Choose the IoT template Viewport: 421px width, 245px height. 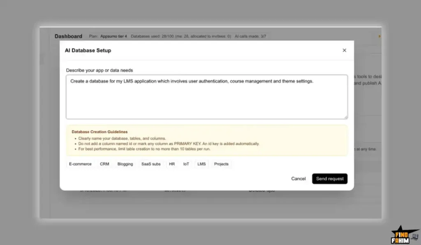point(186,164)
